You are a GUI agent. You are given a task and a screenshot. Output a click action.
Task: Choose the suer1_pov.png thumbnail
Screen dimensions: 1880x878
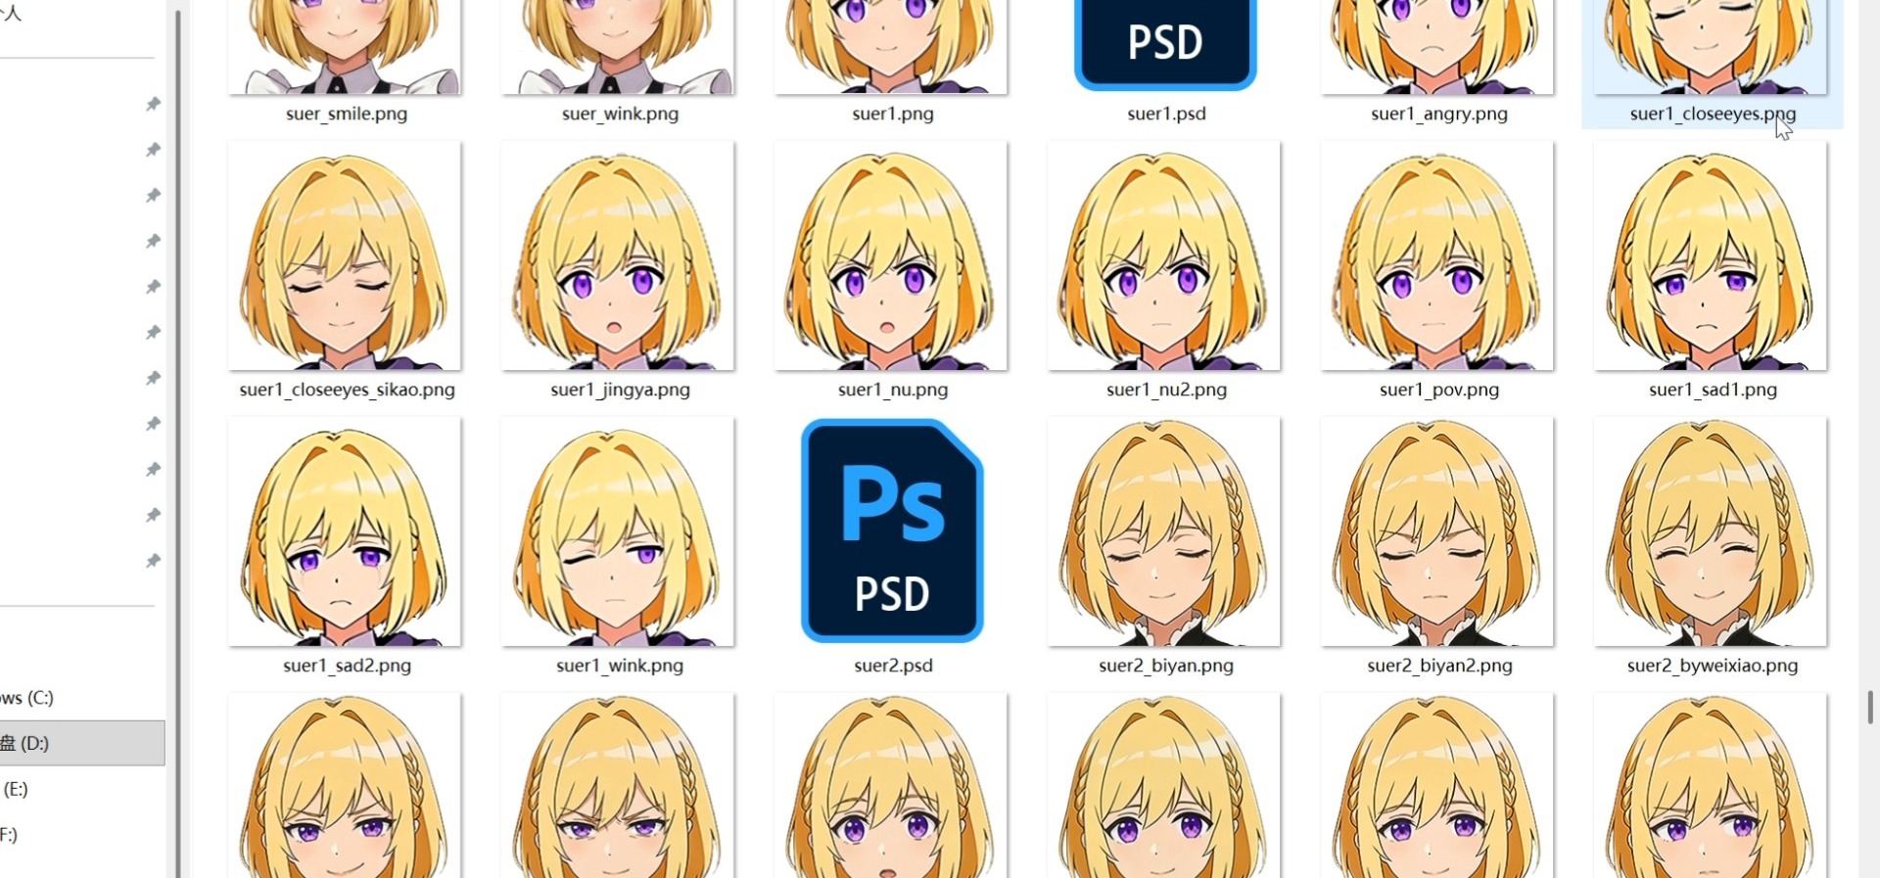(1437, 256)
